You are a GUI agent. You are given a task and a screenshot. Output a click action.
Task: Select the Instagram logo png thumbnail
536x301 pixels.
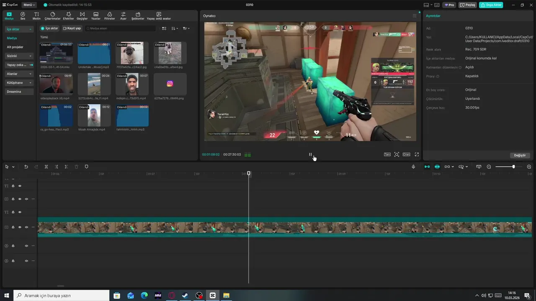pos(170,84)
